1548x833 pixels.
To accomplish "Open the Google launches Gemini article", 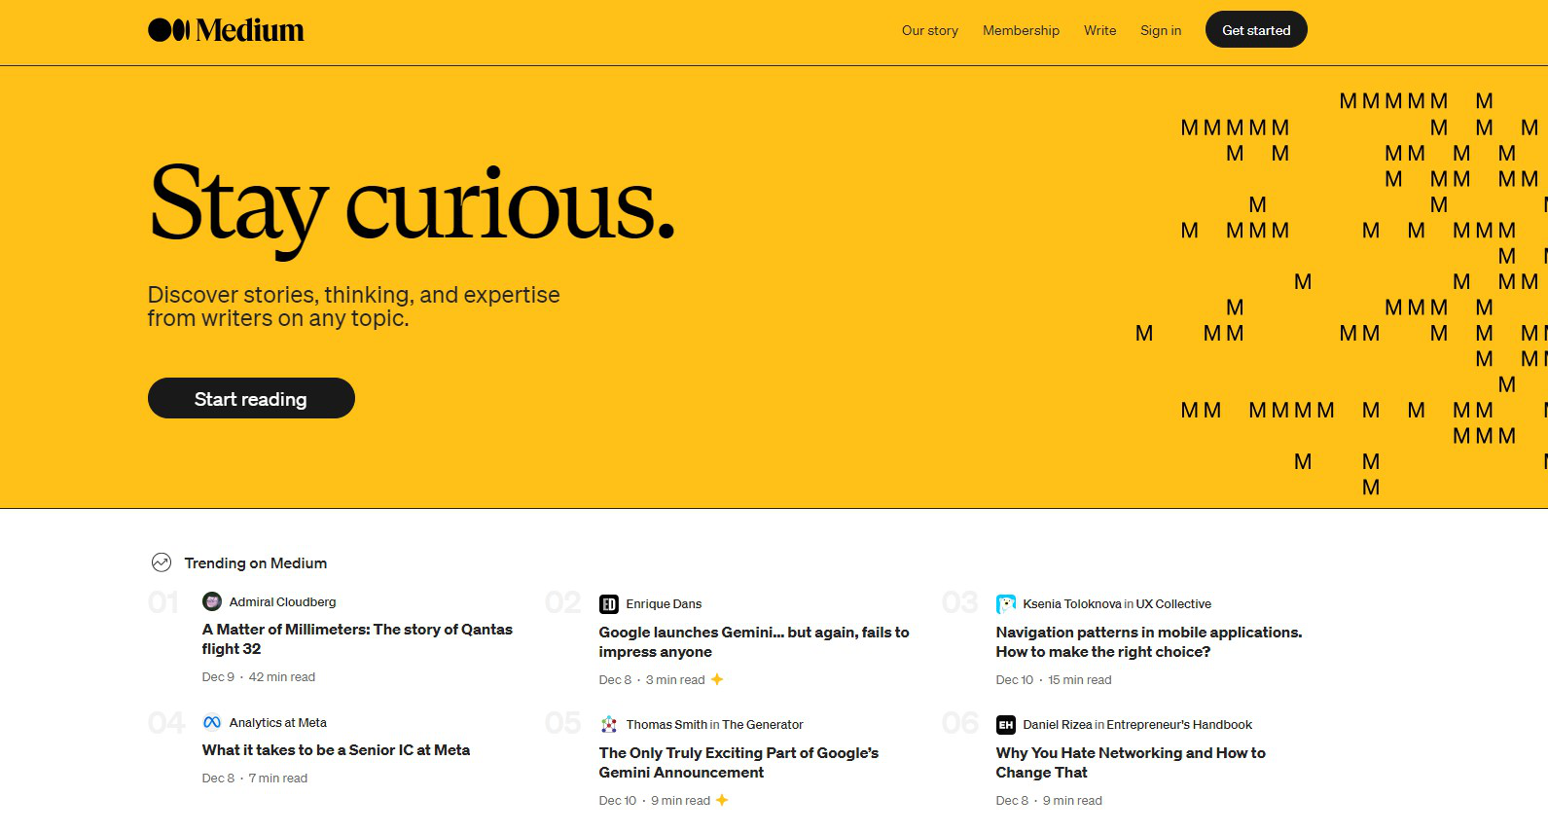I will tap(754, 642).
